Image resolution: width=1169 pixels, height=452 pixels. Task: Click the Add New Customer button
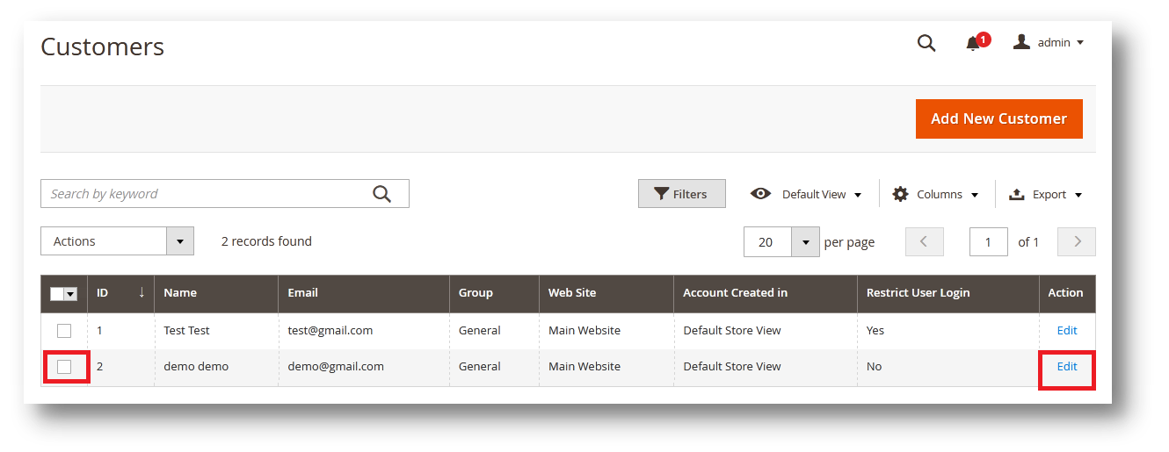click(x=998, y=118)
